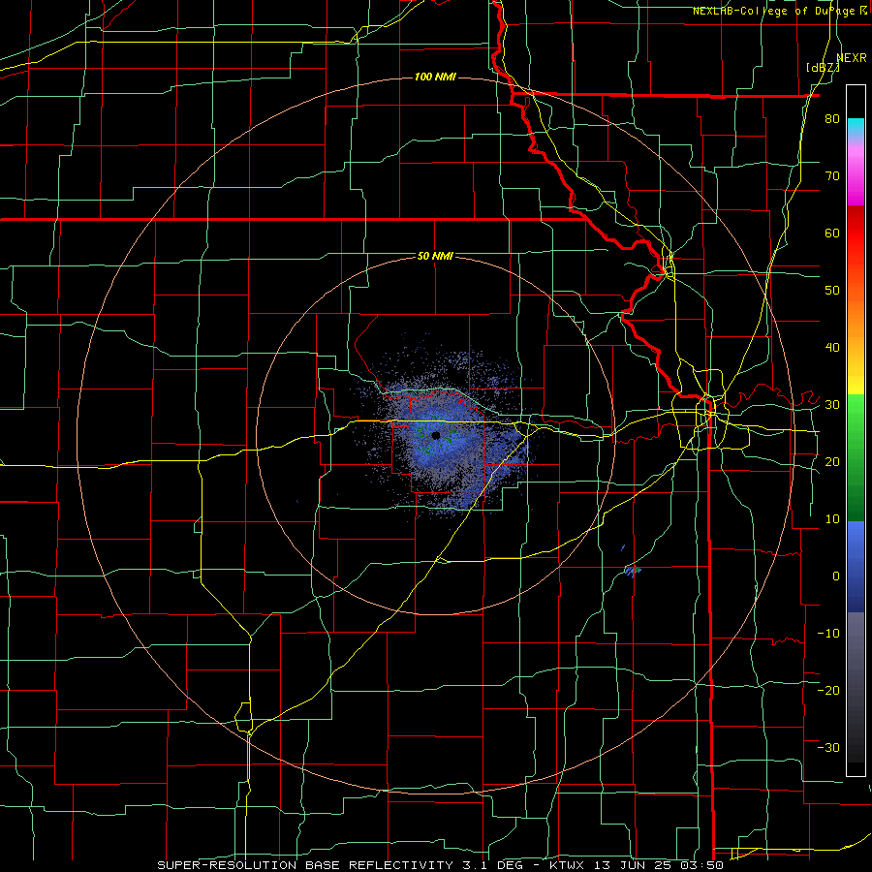Click the 70 value on the dBZ scale
Image resolution: width=872 pixels, height=872 pixels.
coord(832,175)
